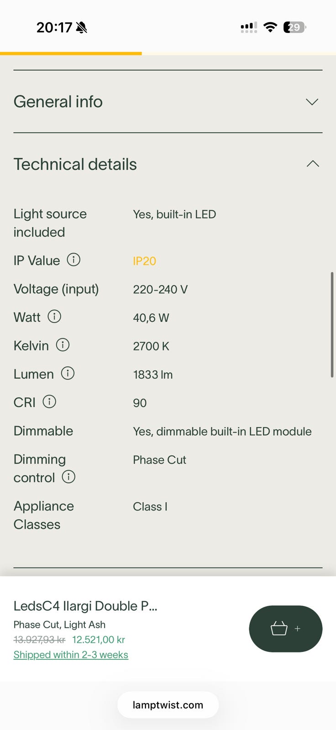336x730 pixels.
Task: Tap the LedsC4 Ilargi Double product title
Action: [85, 606]
